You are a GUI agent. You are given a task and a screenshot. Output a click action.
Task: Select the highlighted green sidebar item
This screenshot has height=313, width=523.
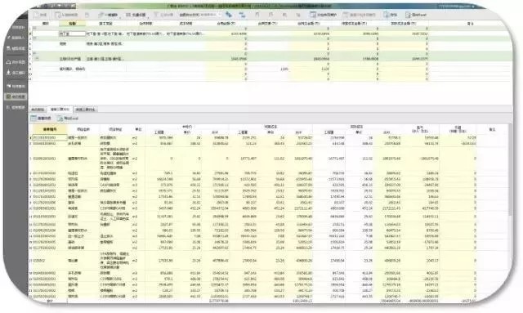[16, 96]
